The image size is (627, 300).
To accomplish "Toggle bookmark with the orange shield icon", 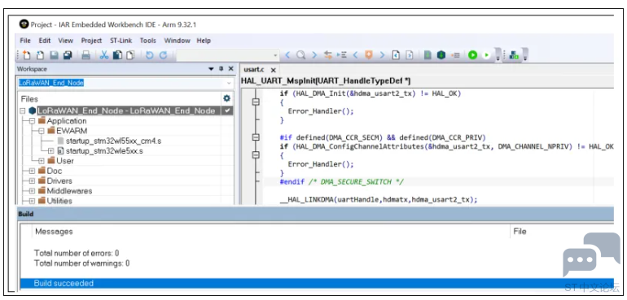I will 368,55.
